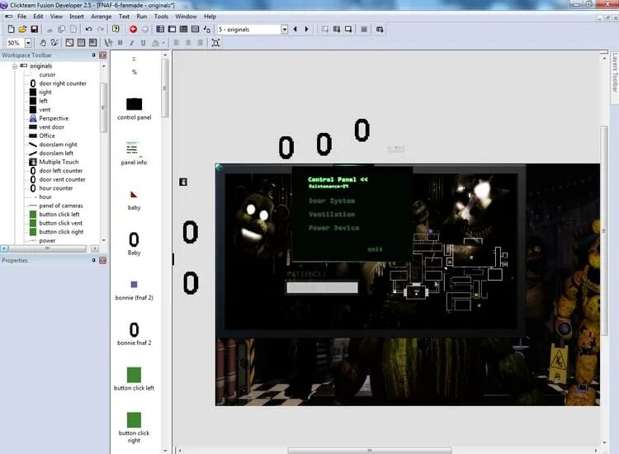Viewport: 619px width, 454px height.
Task: Open the Event editor grid icon
Action: click(x=183, y=29)
